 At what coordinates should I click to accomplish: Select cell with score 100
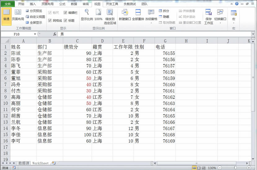coord(78,135)
